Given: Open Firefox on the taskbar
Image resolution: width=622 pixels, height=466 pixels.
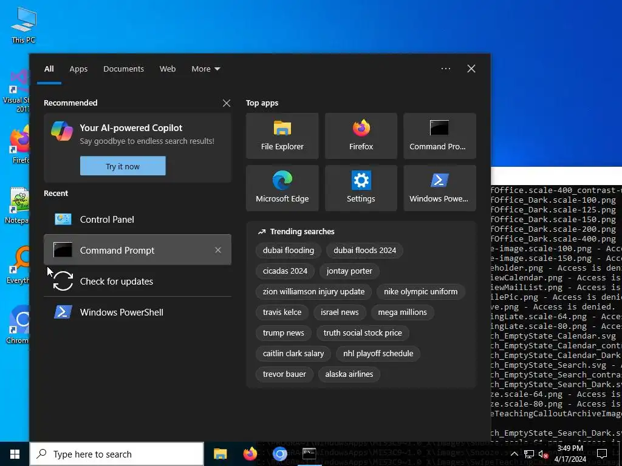Looking at the screenshot, I should tap(250, 454).
